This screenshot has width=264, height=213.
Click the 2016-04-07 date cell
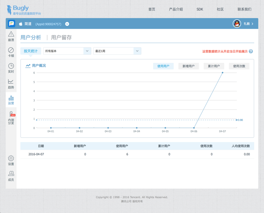[36, 154]
